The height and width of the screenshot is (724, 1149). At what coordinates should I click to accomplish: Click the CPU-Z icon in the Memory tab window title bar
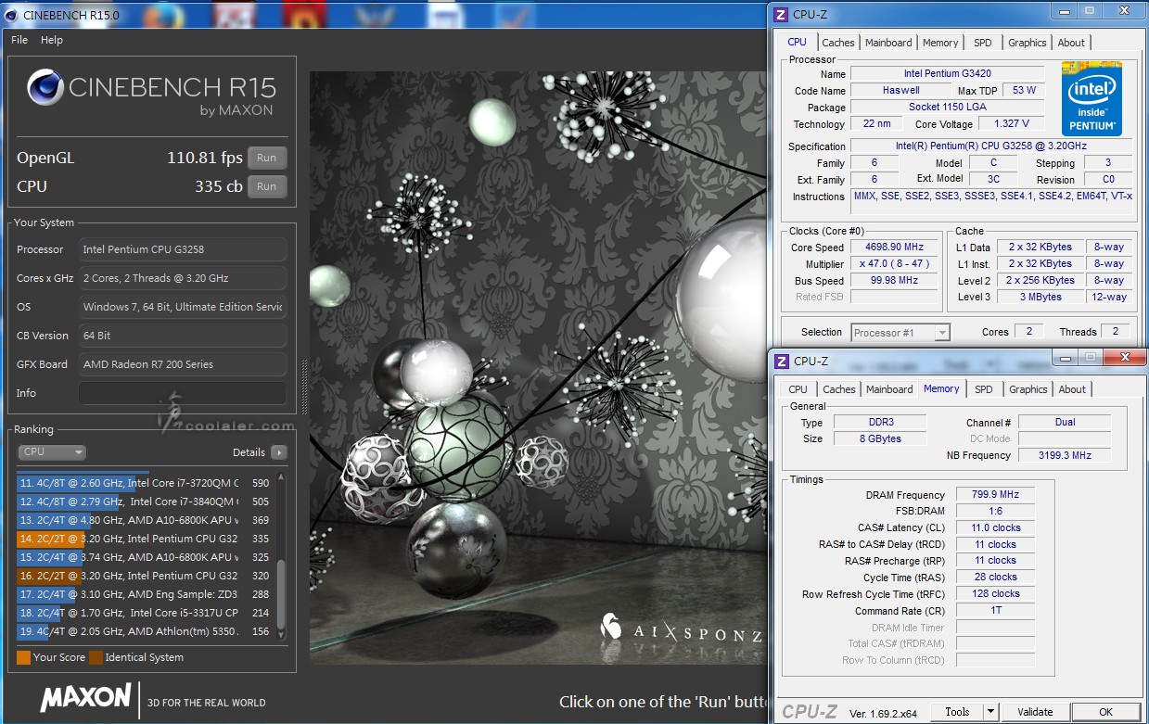click(782, 361)
